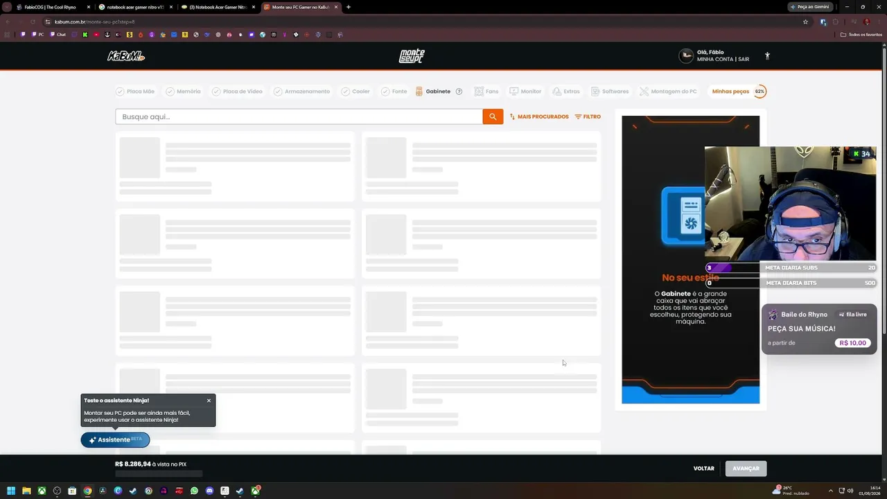Open the Assistente BETA button
The width and height of the screenshot is (887, 499).
[115, 439]
